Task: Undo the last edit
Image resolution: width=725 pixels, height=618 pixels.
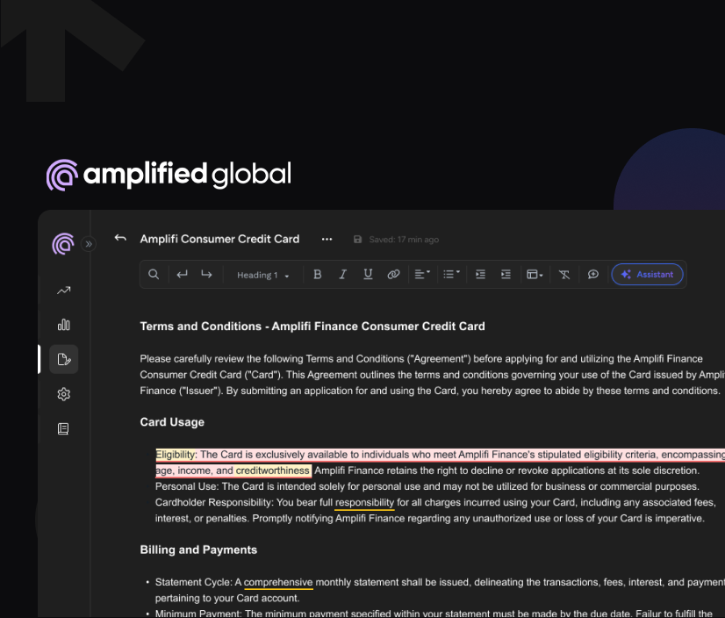Action: pos(182,274)
